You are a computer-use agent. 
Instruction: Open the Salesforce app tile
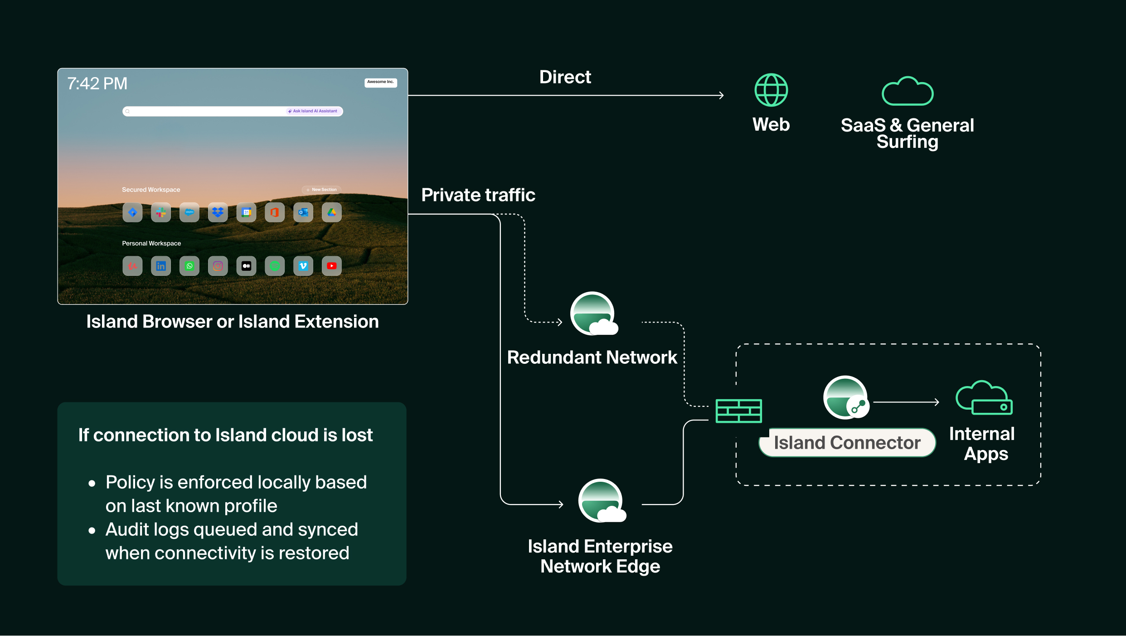coord(189,212)
